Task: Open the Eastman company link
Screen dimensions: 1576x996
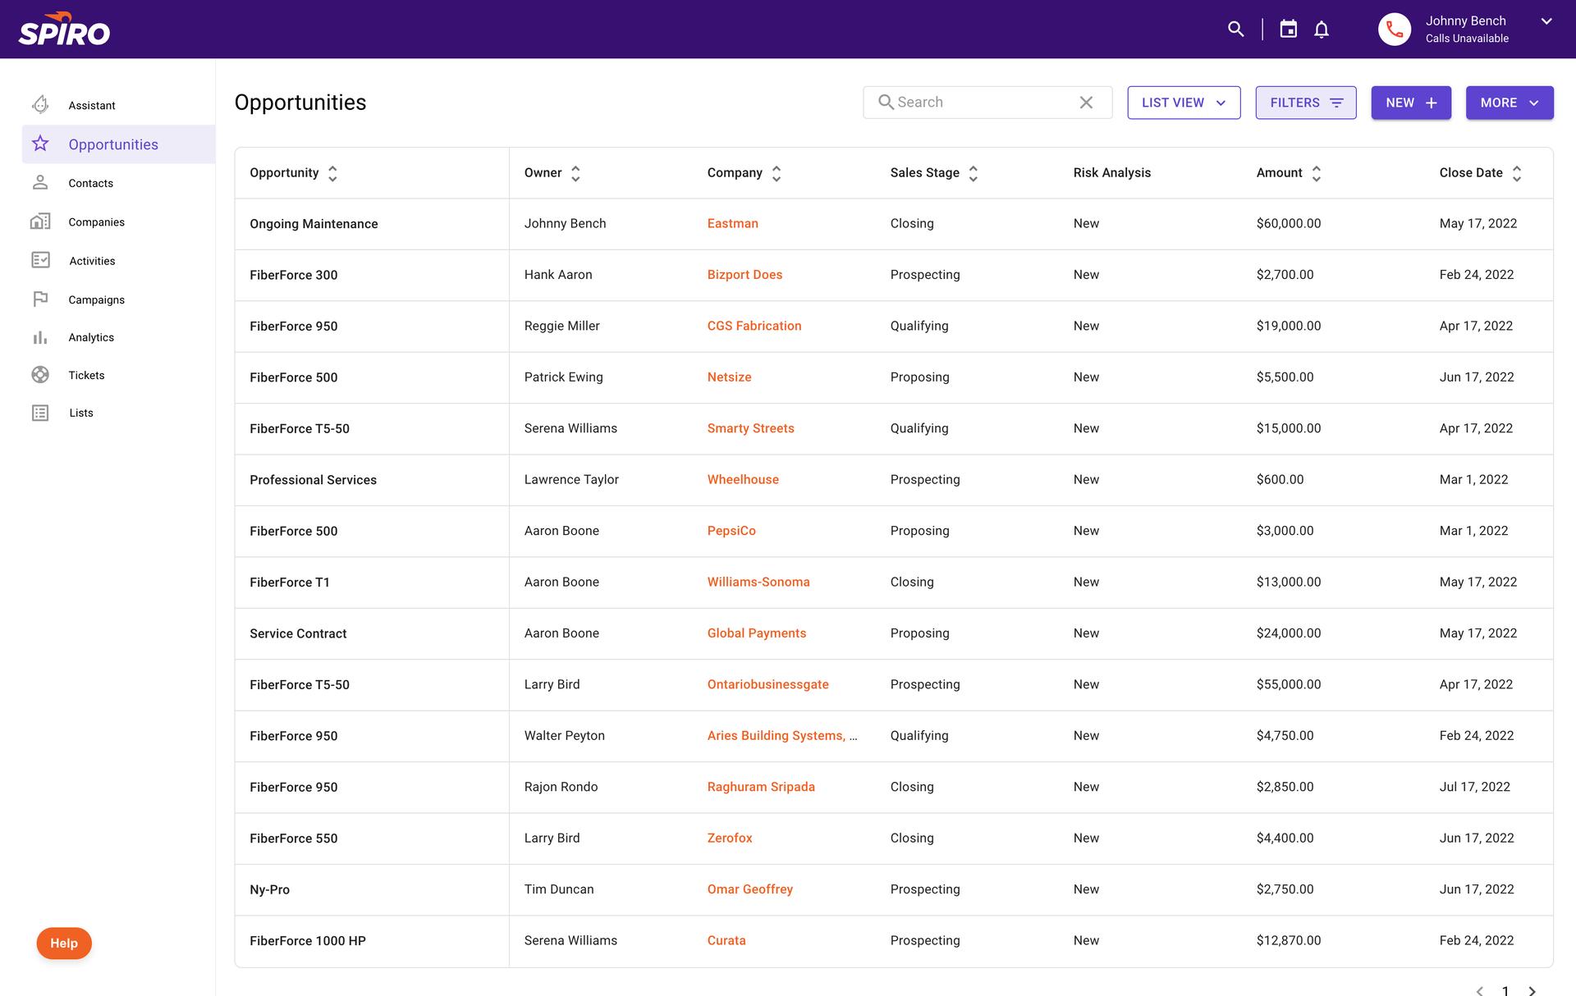Action: [732, 223]
